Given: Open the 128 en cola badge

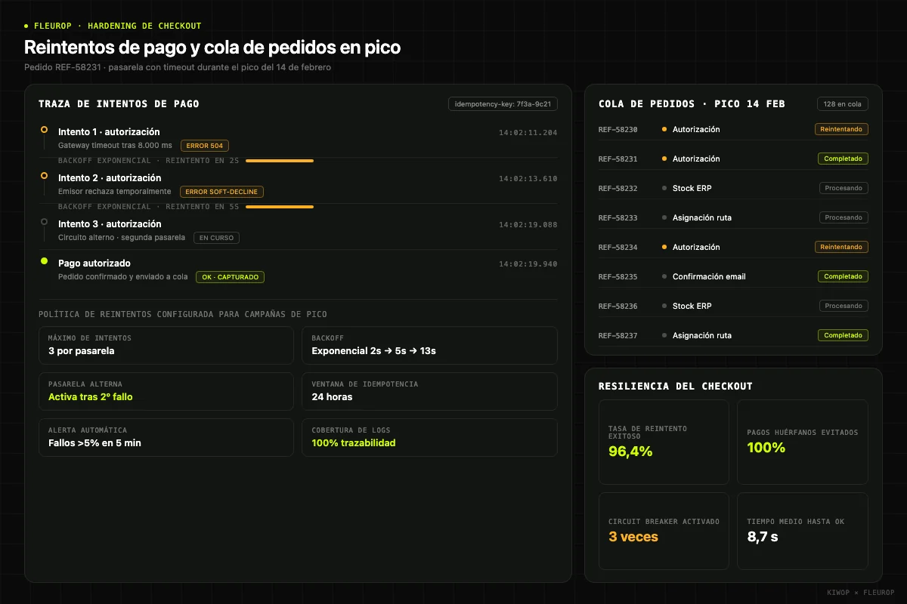Looking at the screenshot, I should pyautogui.click(x=843, y=104).
